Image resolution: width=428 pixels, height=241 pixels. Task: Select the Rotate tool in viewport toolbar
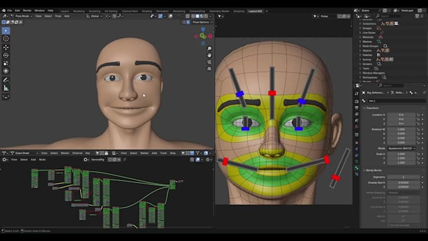(x=6, y=55)
